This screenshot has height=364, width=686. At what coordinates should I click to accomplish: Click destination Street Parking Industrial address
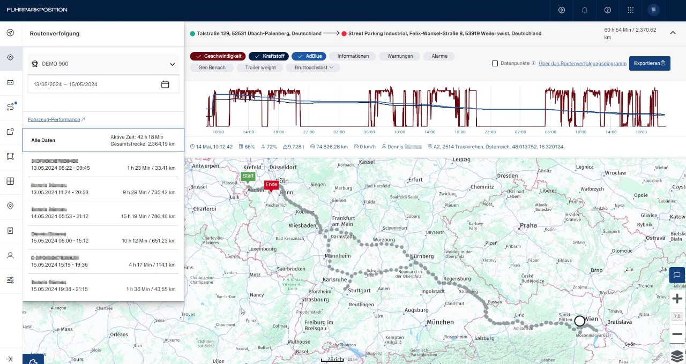click(444, 33)
